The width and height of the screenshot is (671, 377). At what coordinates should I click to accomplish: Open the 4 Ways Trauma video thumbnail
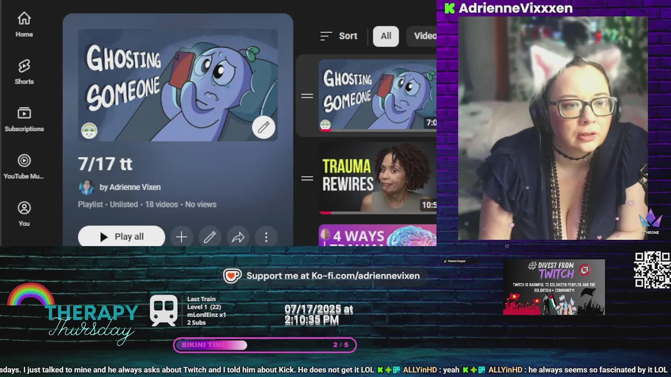[x=377, y=235]
